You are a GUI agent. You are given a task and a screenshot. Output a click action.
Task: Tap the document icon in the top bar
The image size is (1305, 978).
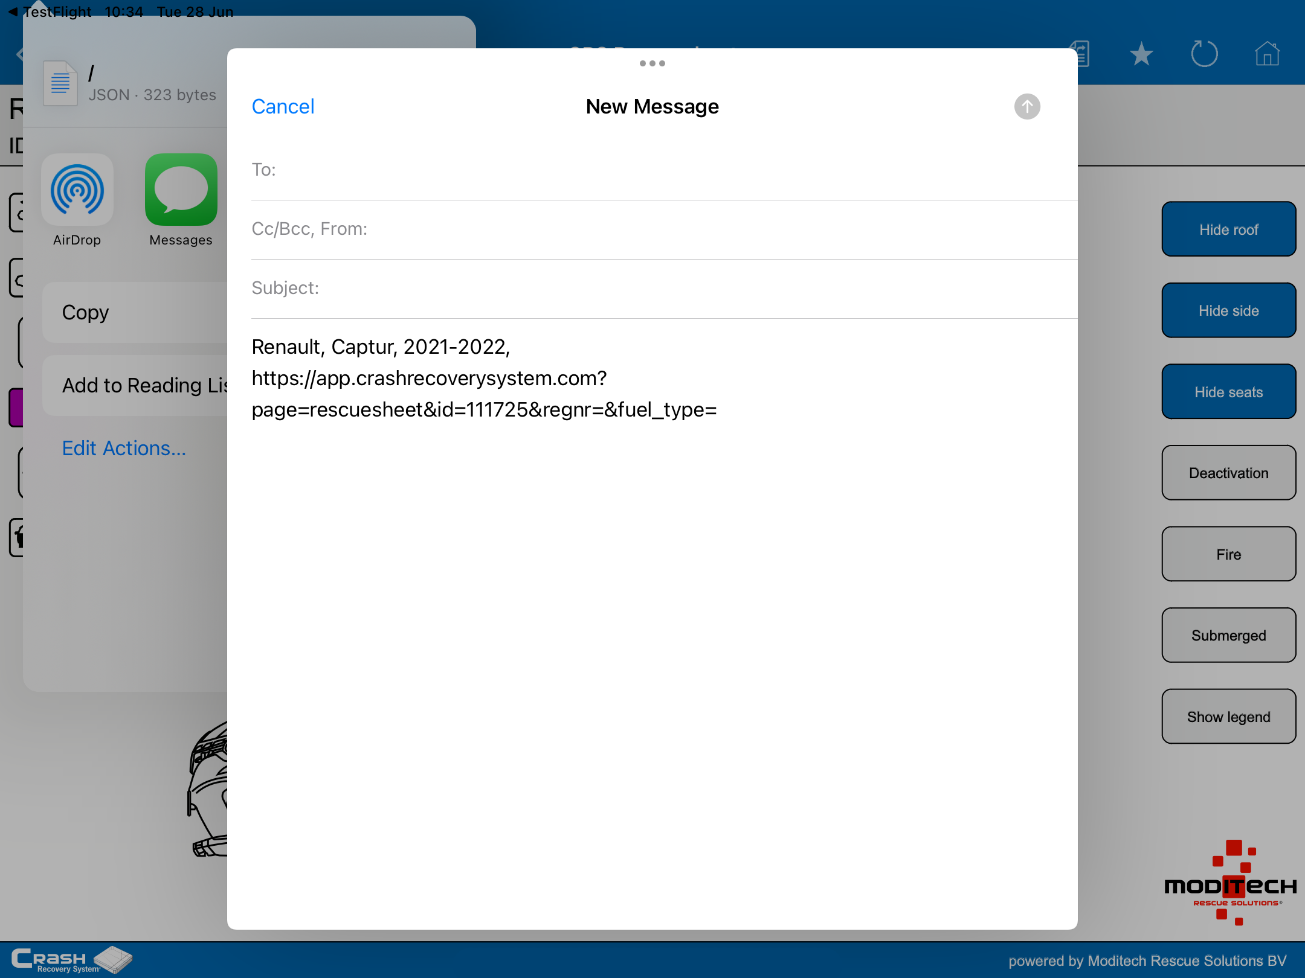[x=1083, y=54]
